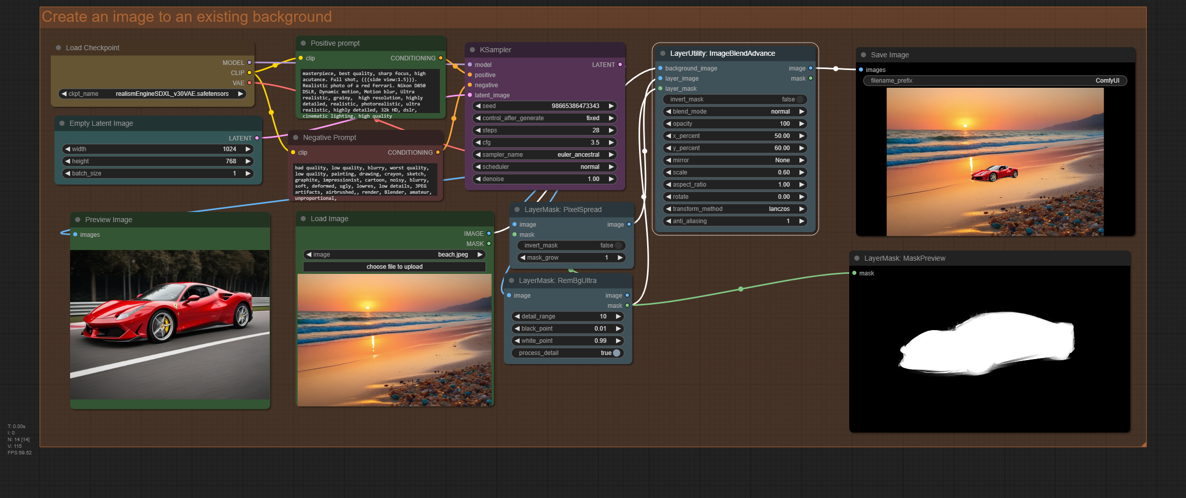This screenshot has height=498, width=1186.
Task: Increase steps value with right arrow
Action: [x=612, y=130]
